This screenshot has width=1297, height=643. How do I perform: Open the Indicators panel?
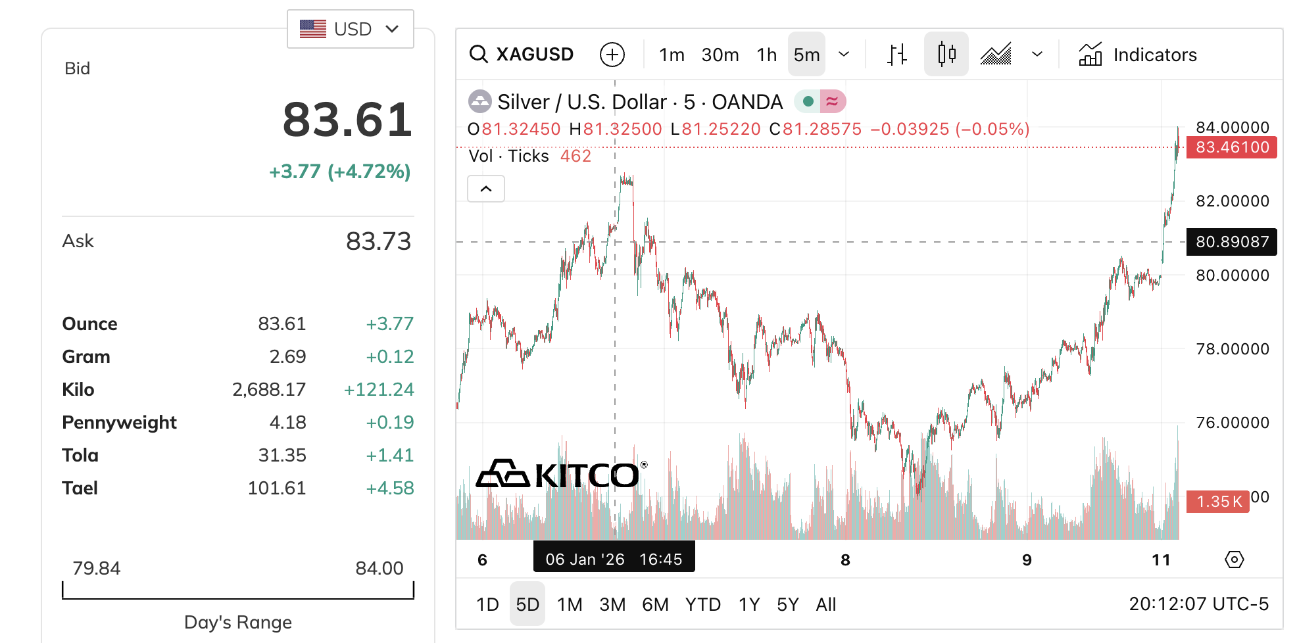tap(1138, 55)
